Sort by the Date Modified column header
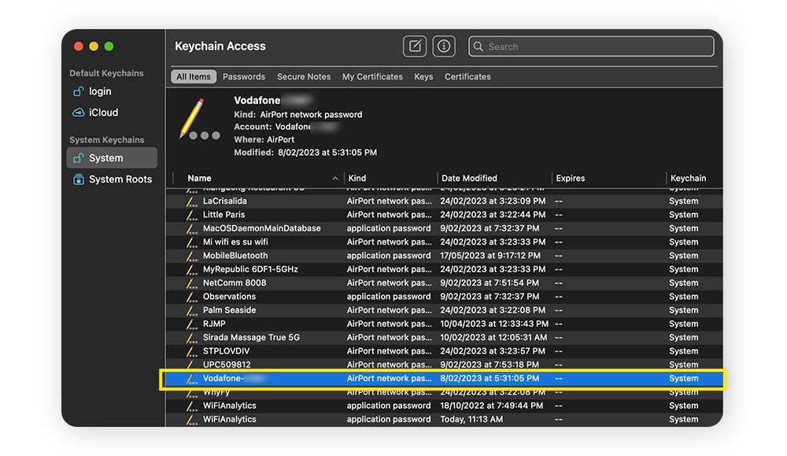 (x=469, y=178)
